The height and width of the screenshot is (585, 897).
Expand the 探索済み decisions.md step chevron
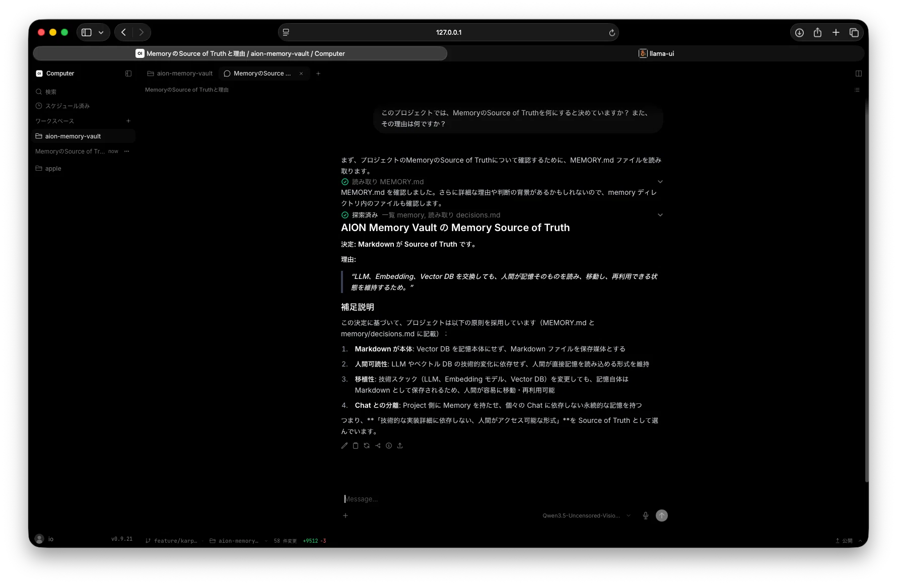coord(660,215)
